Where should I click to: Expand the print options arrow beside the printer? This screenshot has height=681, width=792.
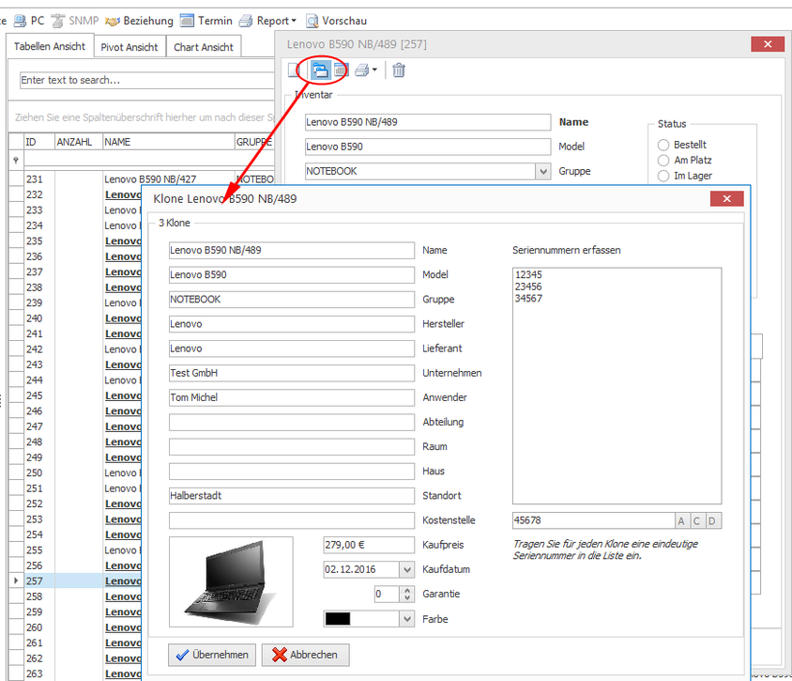pos(374,70)
